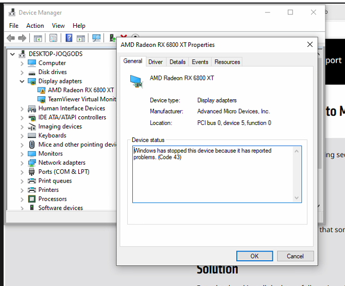
Task: Click the mouse icon for pointing devices
Action: 32,145
